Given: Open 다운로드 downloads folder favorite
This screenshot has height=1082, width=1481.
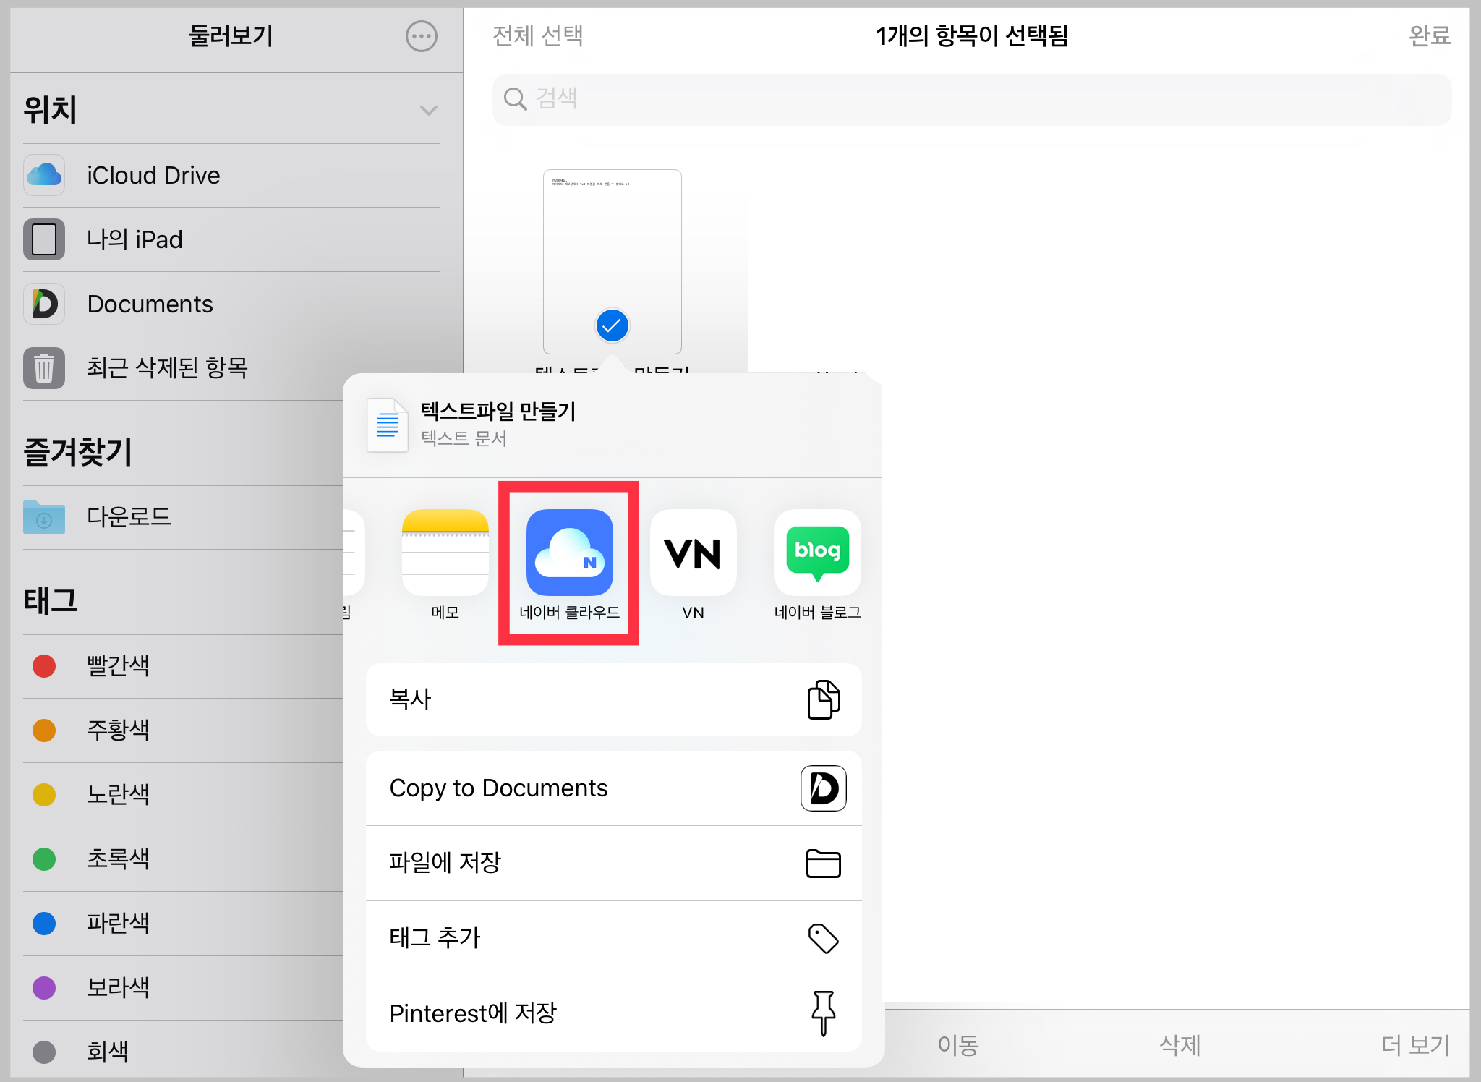Looking at the screenshot, I should tap(129, 516).
